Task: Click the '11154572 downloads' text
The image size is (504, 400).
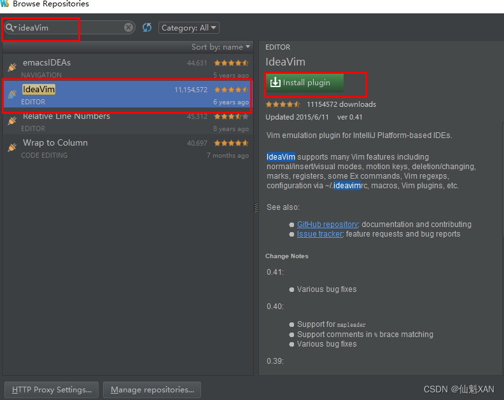Action: pos(341,104)
